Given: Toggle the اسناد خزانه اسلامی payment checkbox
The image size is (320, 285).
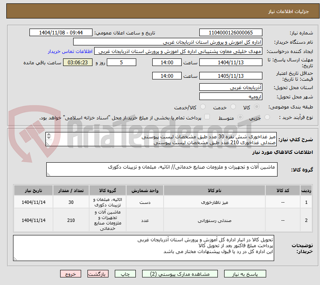Looking at the screenshot, I should (207, 117).
